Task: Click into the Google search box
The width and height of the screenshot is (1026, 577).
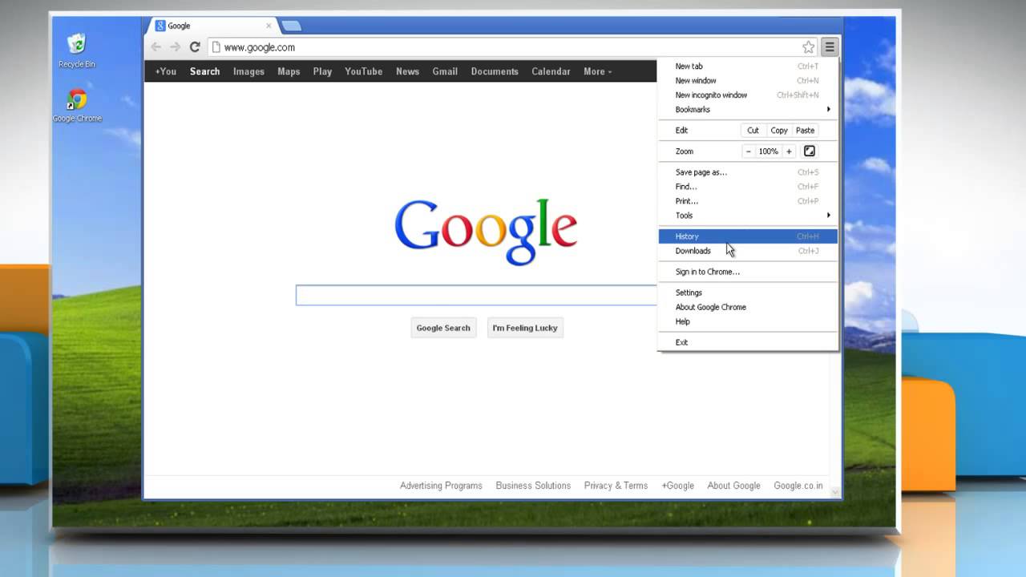Action: point(476,296)
